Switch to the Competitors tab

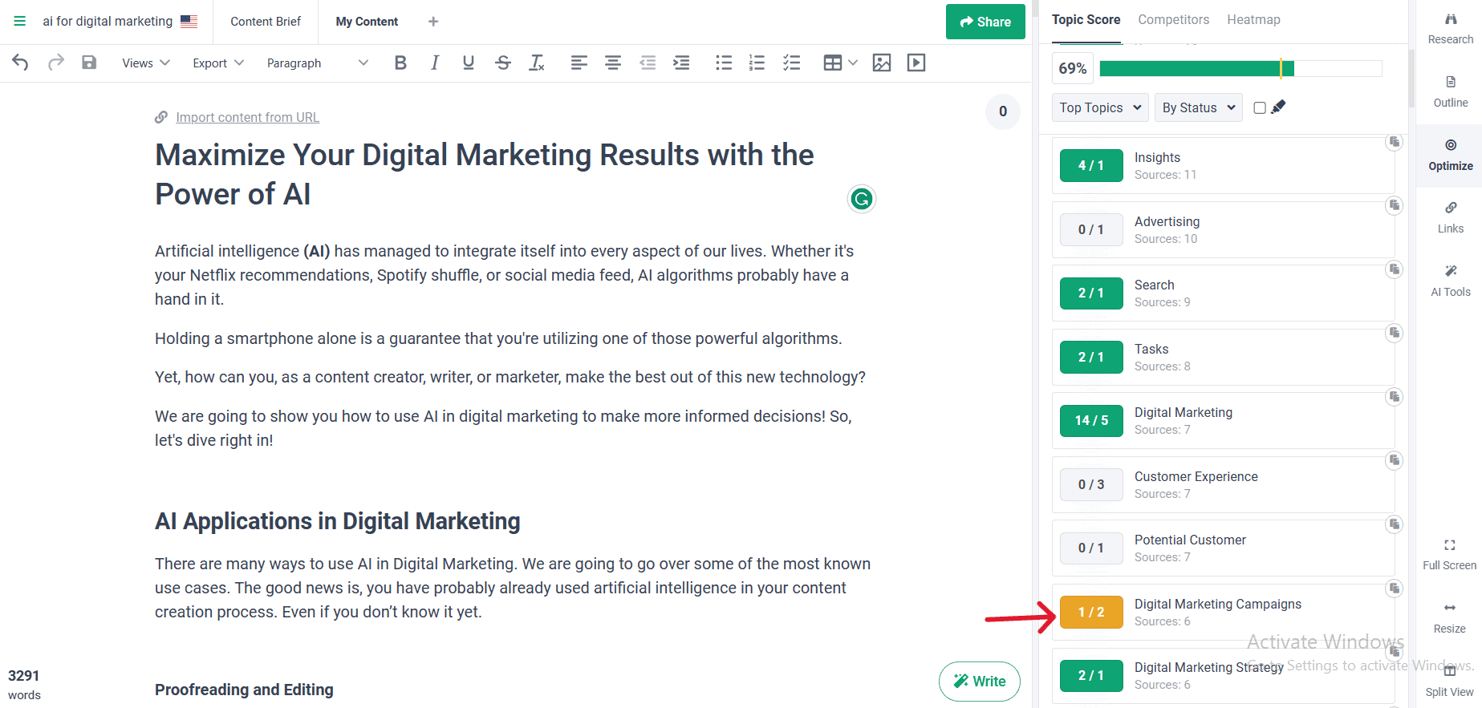pyautogui.click(x=1173, y=20)
